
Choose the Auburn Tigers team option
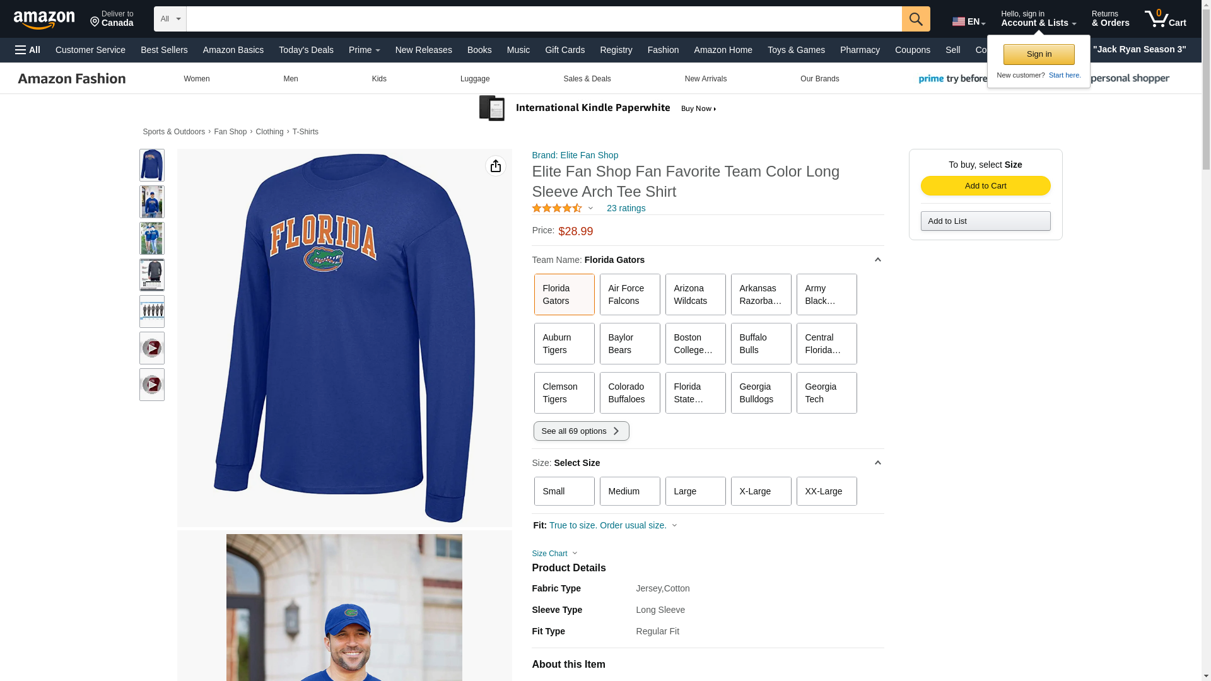[564, 344]
